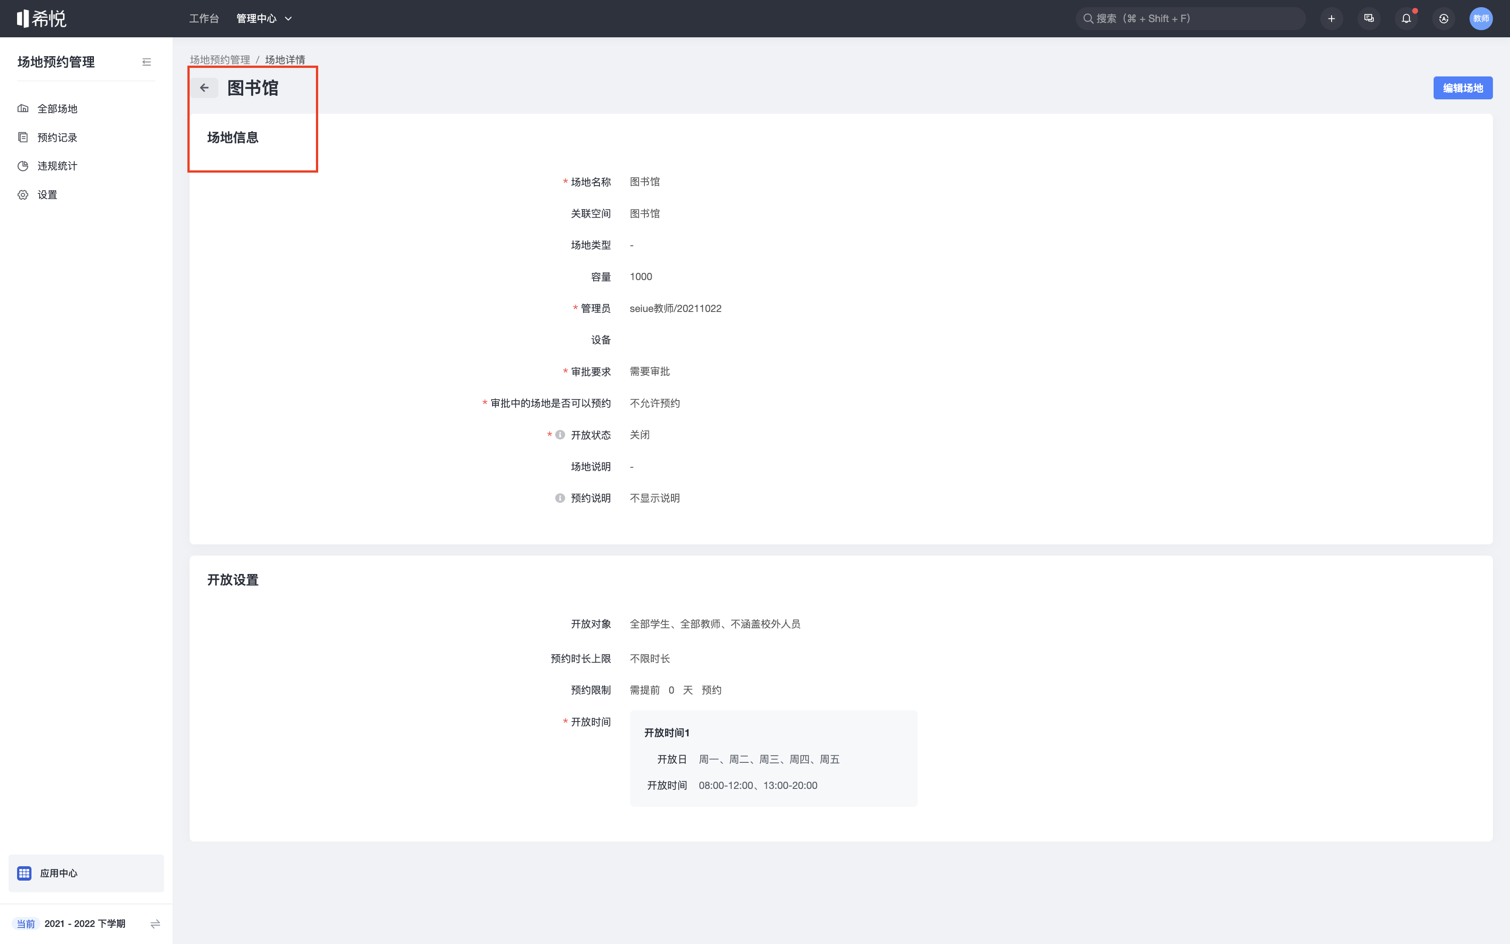
Task: Click the 开放对象 label
Action: tap(591, 624)
